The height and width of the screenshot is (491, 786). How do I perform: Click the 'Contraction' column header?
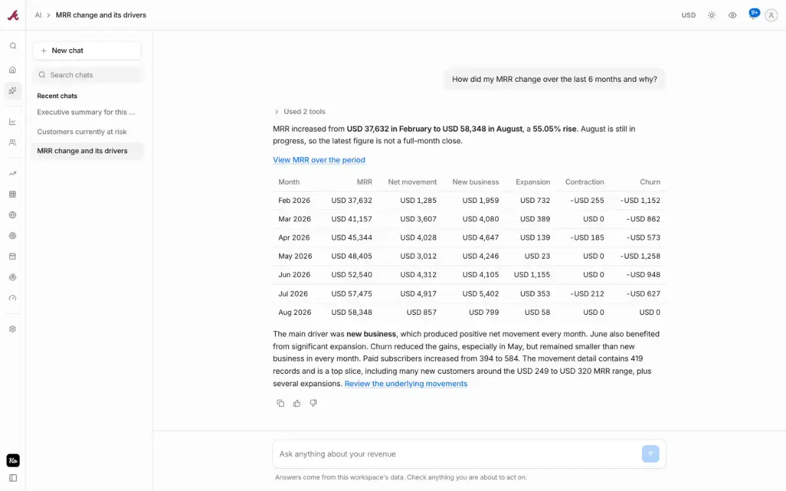(x=585, y=182)
